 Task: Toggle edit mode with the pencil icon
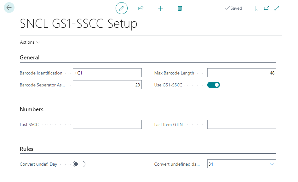(122, 8)
